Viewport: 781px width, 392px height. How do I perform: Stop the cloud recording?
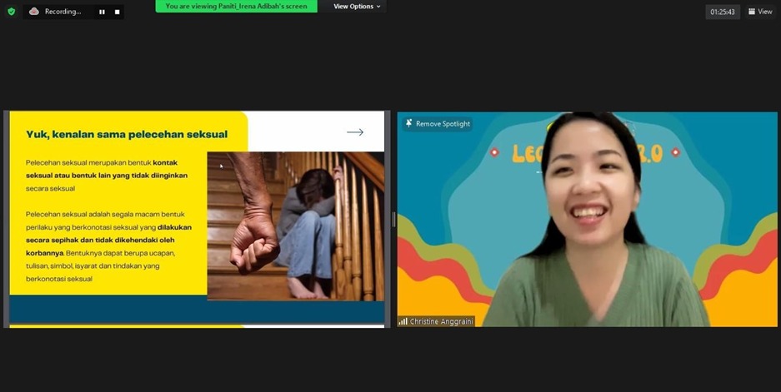point(117,12)
